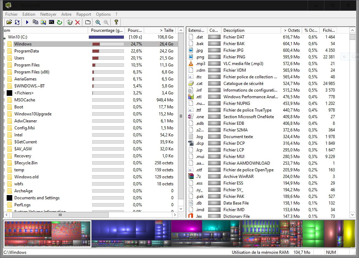Screen dimensions: 359x258
Task: Click the black Documents and Settings icon
Action: coord(9,198)
